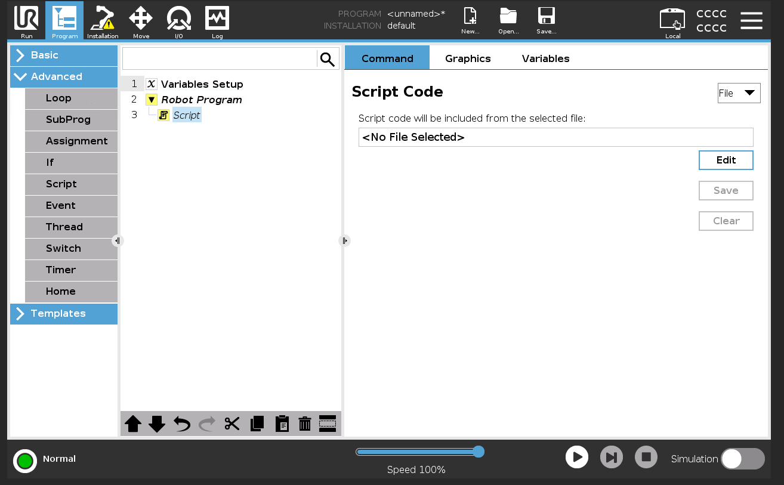The image size is (784, 485).
Task: Click the green Normal status indicator
Action: 25,461
